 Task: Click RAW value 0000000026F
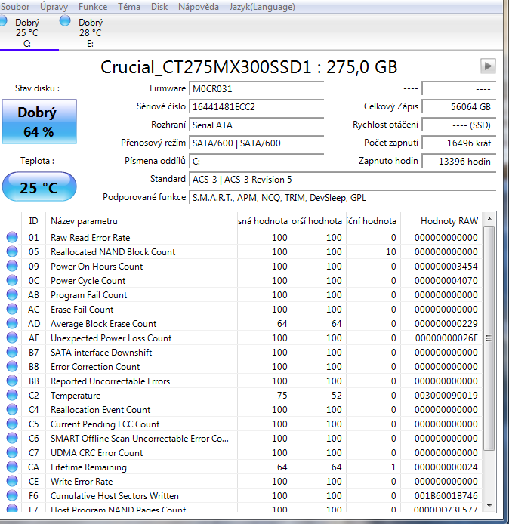click(446, 338)
